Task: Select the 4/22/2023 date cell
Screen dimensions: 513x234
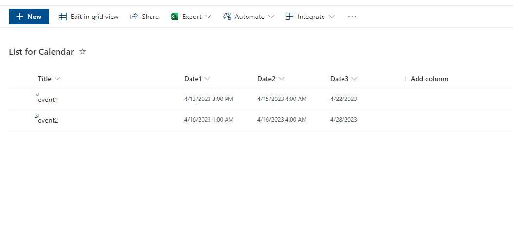Action: [343, 99]
